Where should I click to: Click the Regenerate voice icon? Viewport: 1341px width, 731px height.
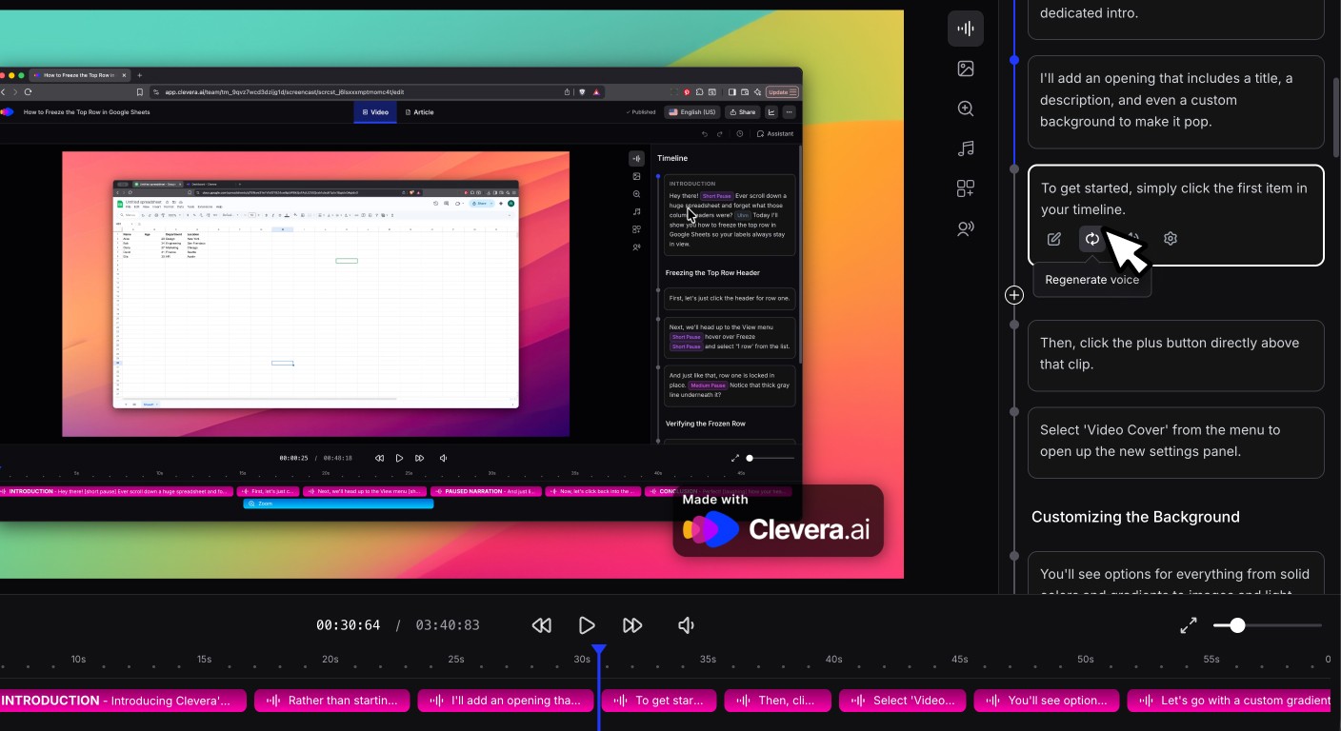1092,239
